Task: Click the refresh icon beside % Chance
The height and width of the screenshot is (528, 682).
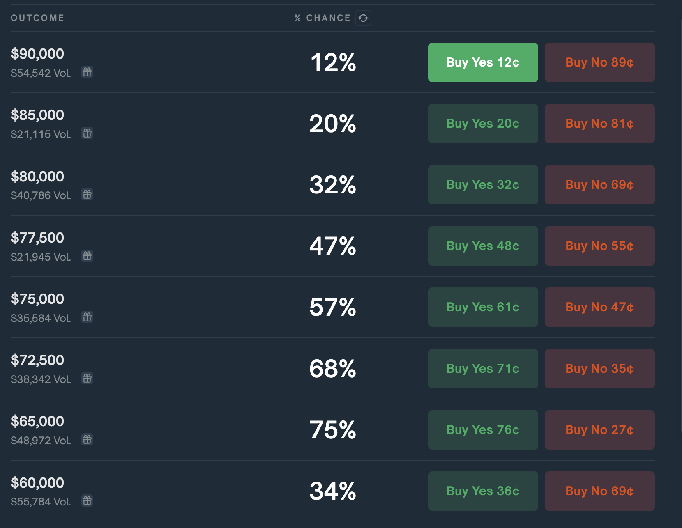Action: point(363,18)
